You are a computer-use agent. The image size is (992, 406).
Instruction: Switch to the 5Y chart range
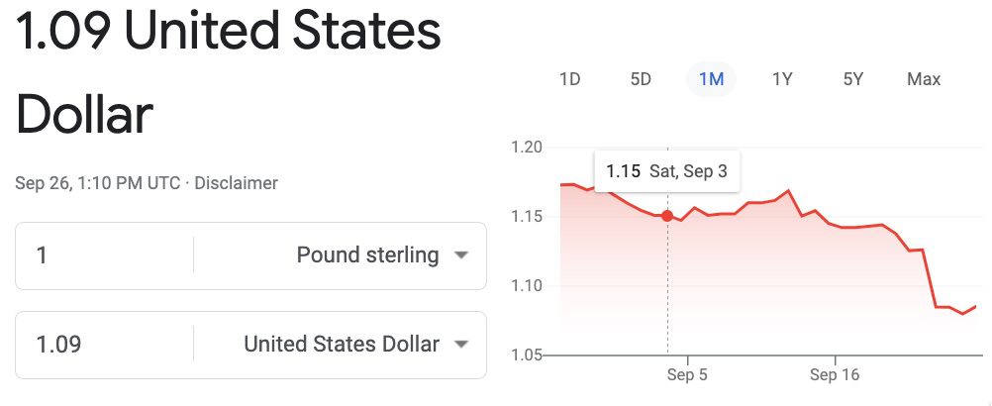coord(853,79)
